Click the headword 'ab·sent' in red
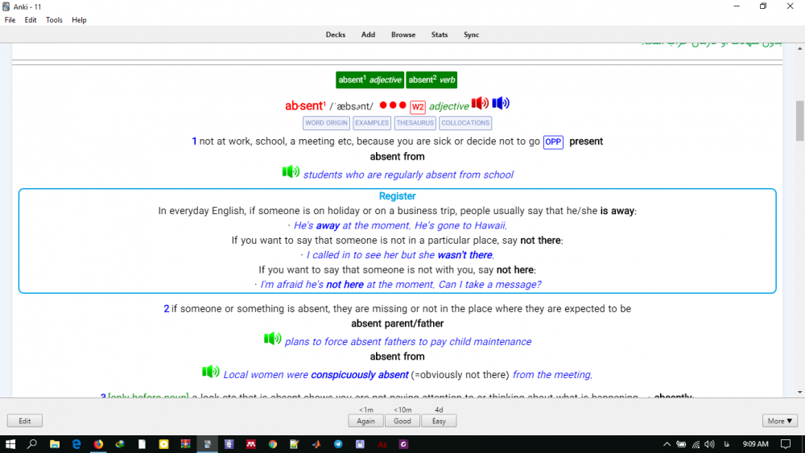The width and height of the screenshot is (805, 453). (305, 105)
